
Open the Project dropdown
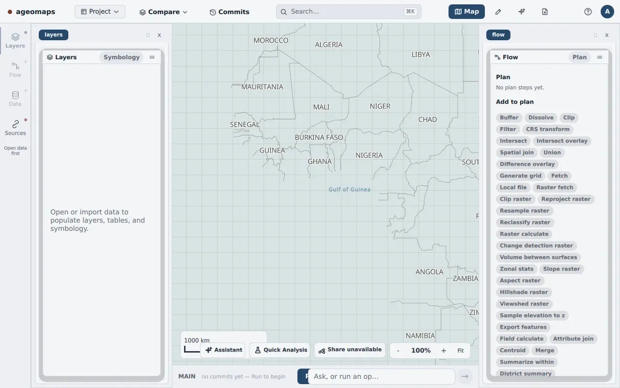100,12
